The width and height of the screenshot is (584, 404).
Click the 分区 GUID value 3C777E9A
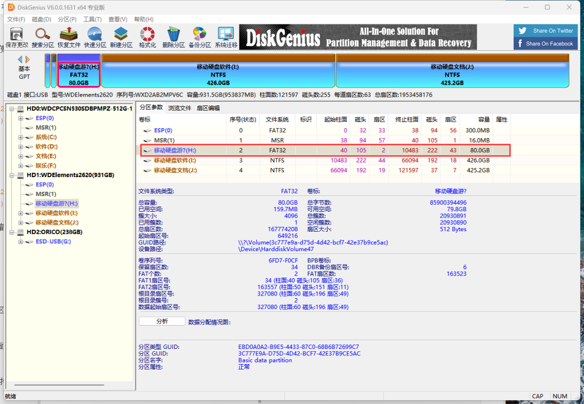click(300, 354)
